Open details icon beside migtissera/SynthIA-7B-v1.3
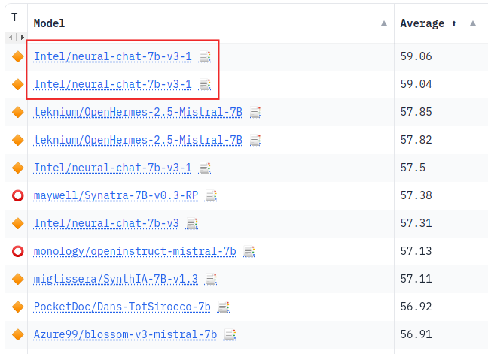 pos(210,279)
